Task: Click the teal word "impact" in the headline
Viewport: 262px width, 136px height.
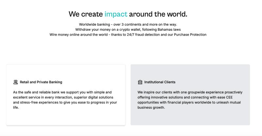Action: 116,14
